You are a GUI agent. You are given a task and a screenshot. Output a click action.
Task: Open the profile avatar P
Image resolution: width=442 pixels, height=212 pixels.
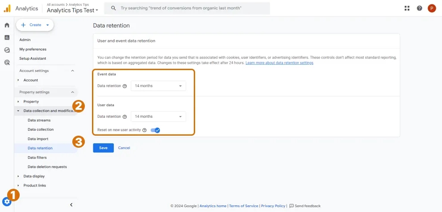[x=432, y=8]
